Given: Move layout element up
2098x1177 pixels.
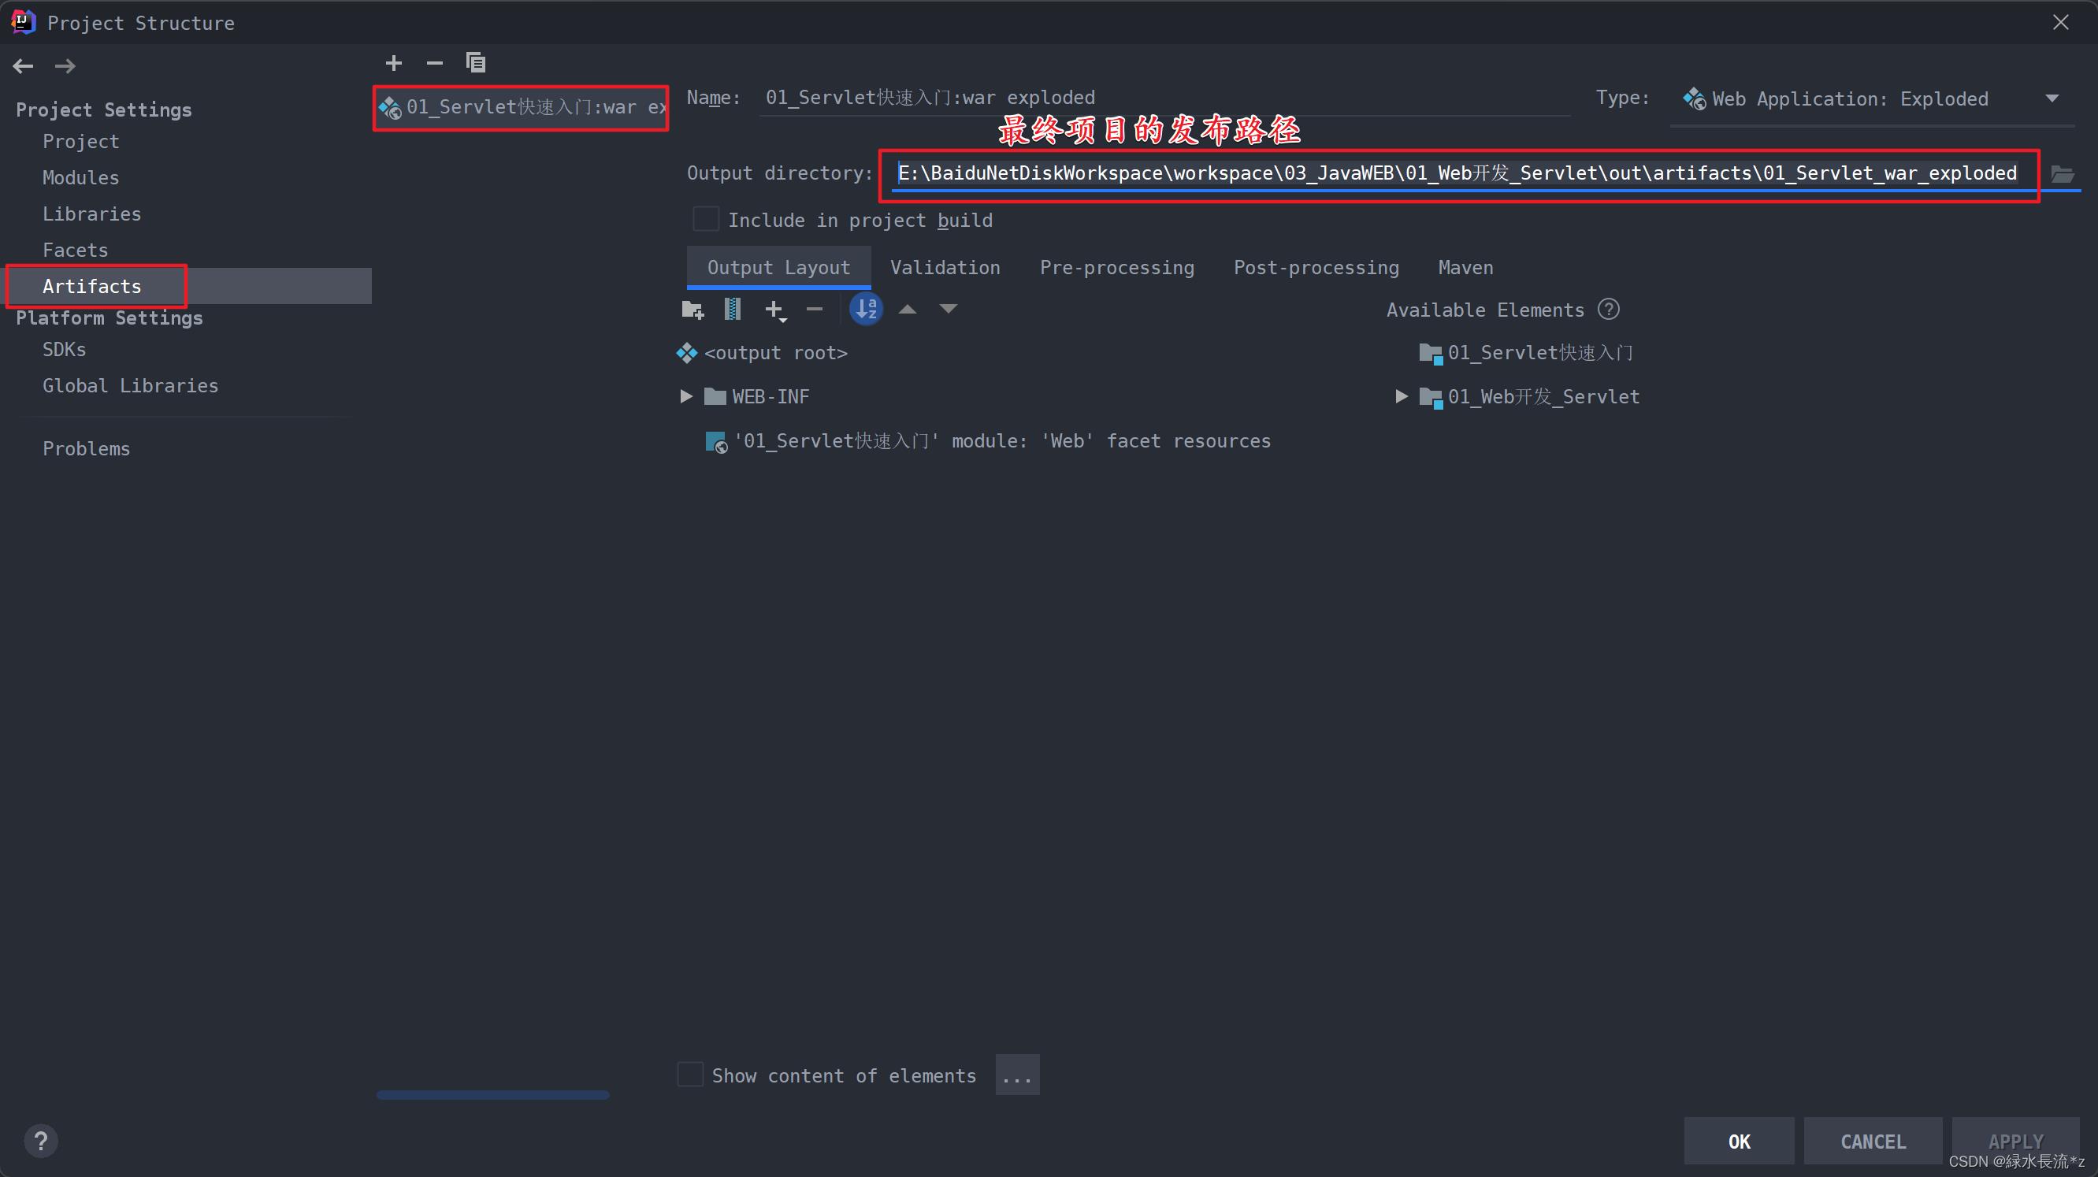Looking at the screenshot, I should [908, 310].
